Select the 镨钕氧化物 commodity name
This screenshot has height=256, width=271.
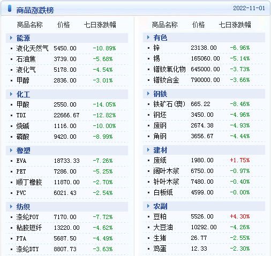[169, 69]
